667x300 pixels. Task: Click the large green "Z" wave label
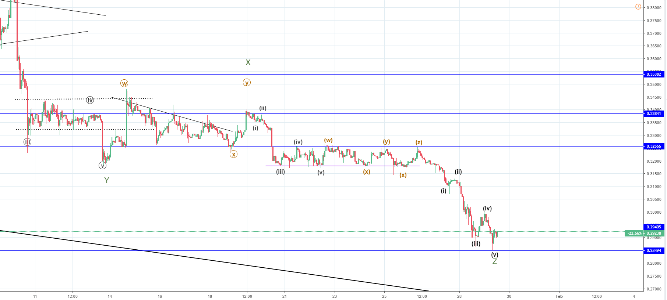click(x=495, y=261)
